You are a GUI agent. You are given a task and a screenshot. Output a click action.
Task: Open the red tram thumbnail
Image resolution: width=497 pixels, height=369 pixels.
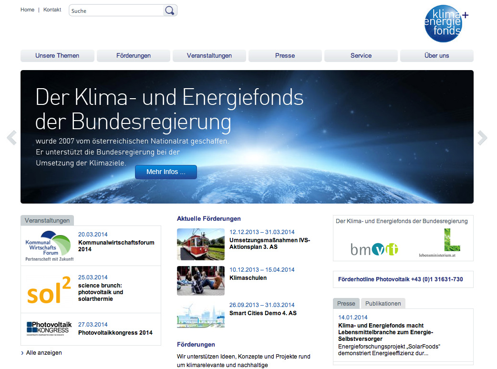pyautogui.click(x=201, y=244)
